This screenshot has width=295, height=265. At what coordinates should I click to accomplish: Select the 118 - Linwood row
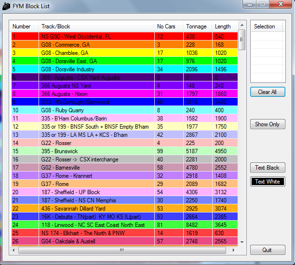tap(124, 225)
